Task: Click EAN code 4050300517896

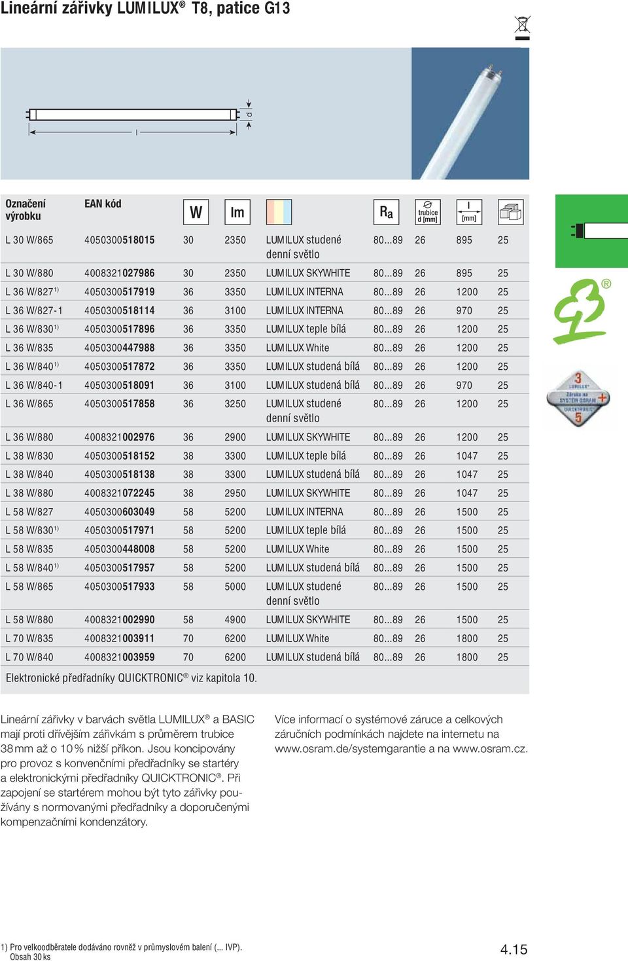Action: pyautogui.click(x=120, y=329)
